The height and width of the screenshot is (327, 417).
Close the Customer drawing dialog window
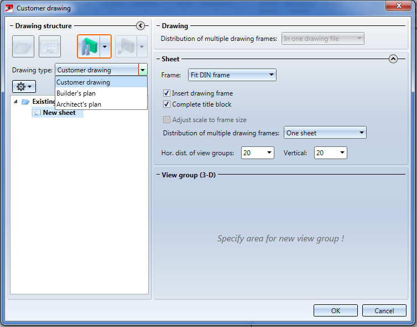398,6
